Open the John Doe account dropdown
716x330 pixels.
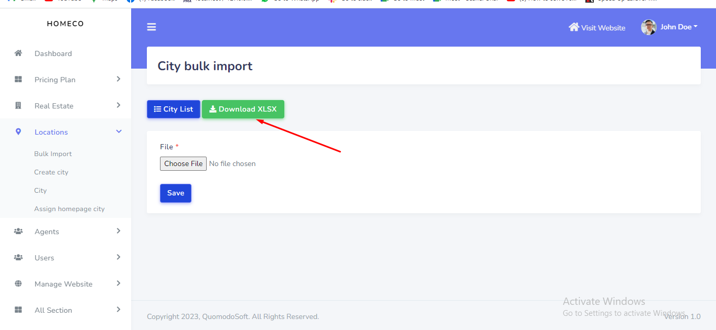coord(679,27)
